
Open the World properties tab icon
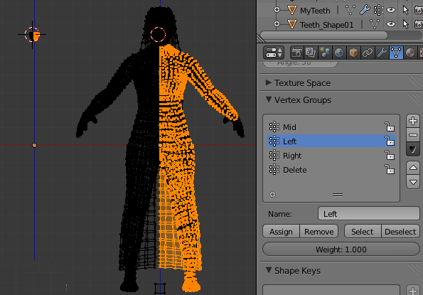pyautogui.click(x=339, y=53)
